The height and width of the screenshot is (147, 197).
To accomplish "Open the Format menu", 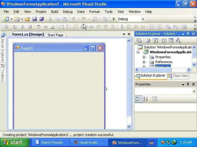I will click(x=94, y=12).
